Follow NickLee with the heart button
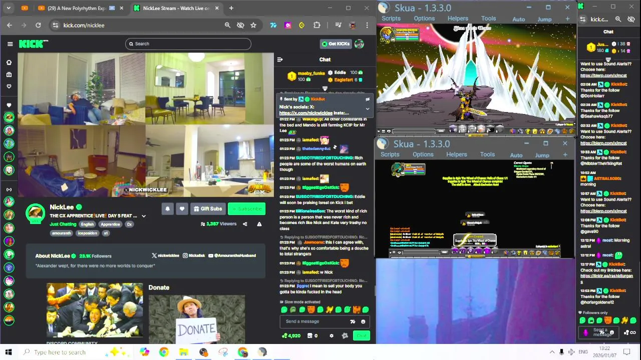The height and width of the screenshot is (360, 641). [x=182, y=208]
